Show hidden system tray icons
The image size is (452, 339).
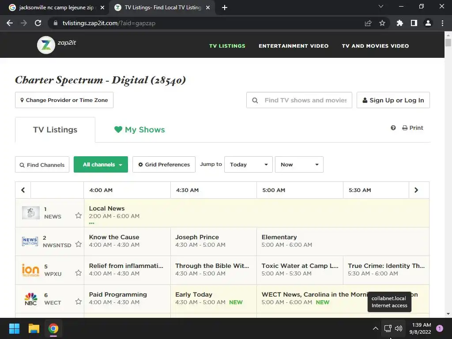(x=375, y=328)
